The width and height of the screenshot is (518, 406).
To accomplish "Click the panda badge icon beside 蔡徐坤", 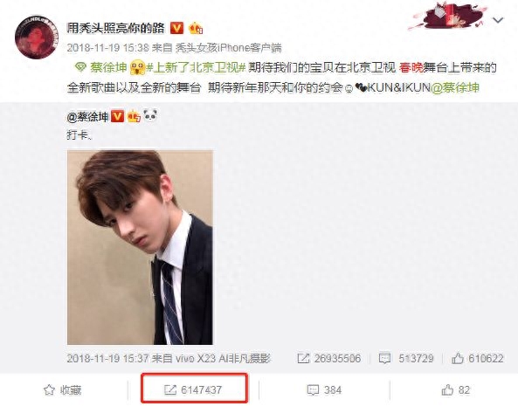I will [x=150, y=116].
